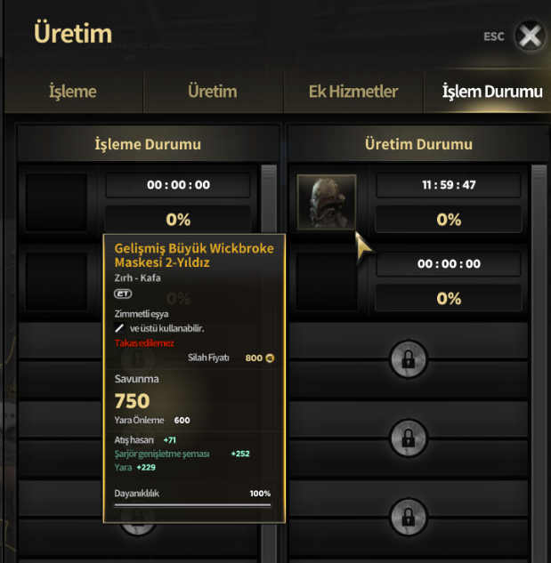Image resolution: width=551 pixels, height=563 pixels.
Task: Open the İşleme tab
Action: (73, 92)
